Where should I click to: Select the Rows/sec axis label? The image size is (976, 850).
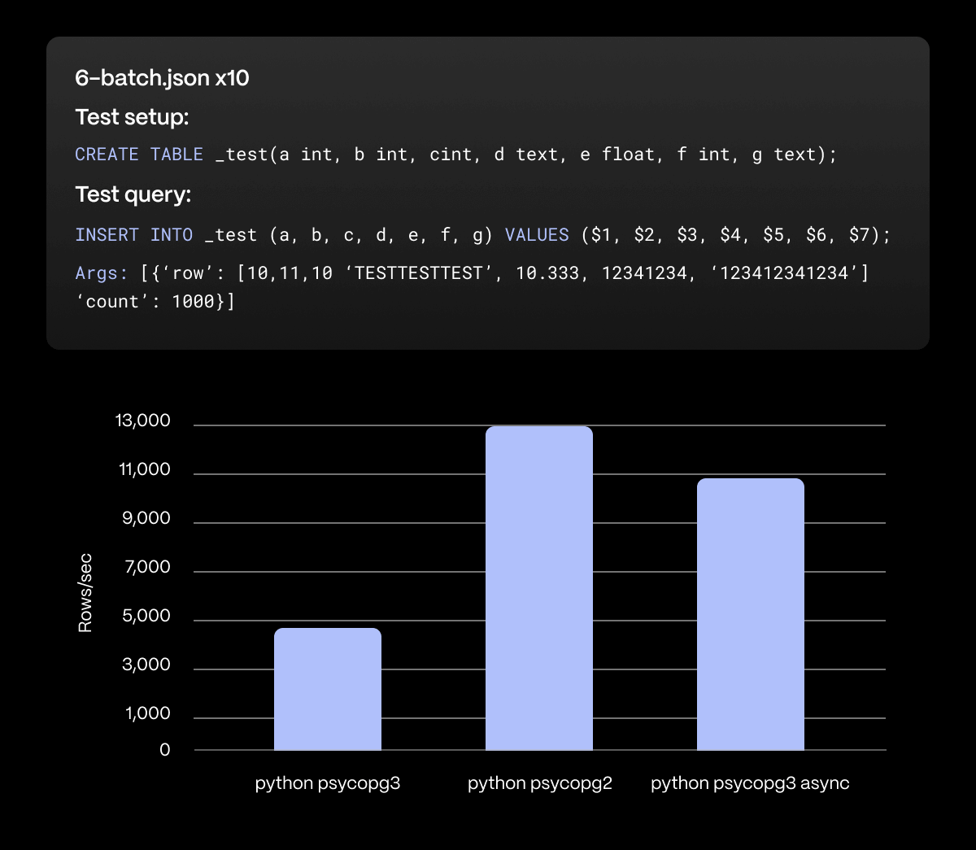[x=85, y=591]
